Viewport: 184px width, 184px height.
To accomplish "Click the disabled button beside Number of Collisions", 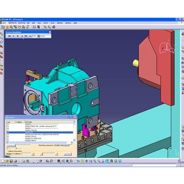I will [x=68, y=154].
